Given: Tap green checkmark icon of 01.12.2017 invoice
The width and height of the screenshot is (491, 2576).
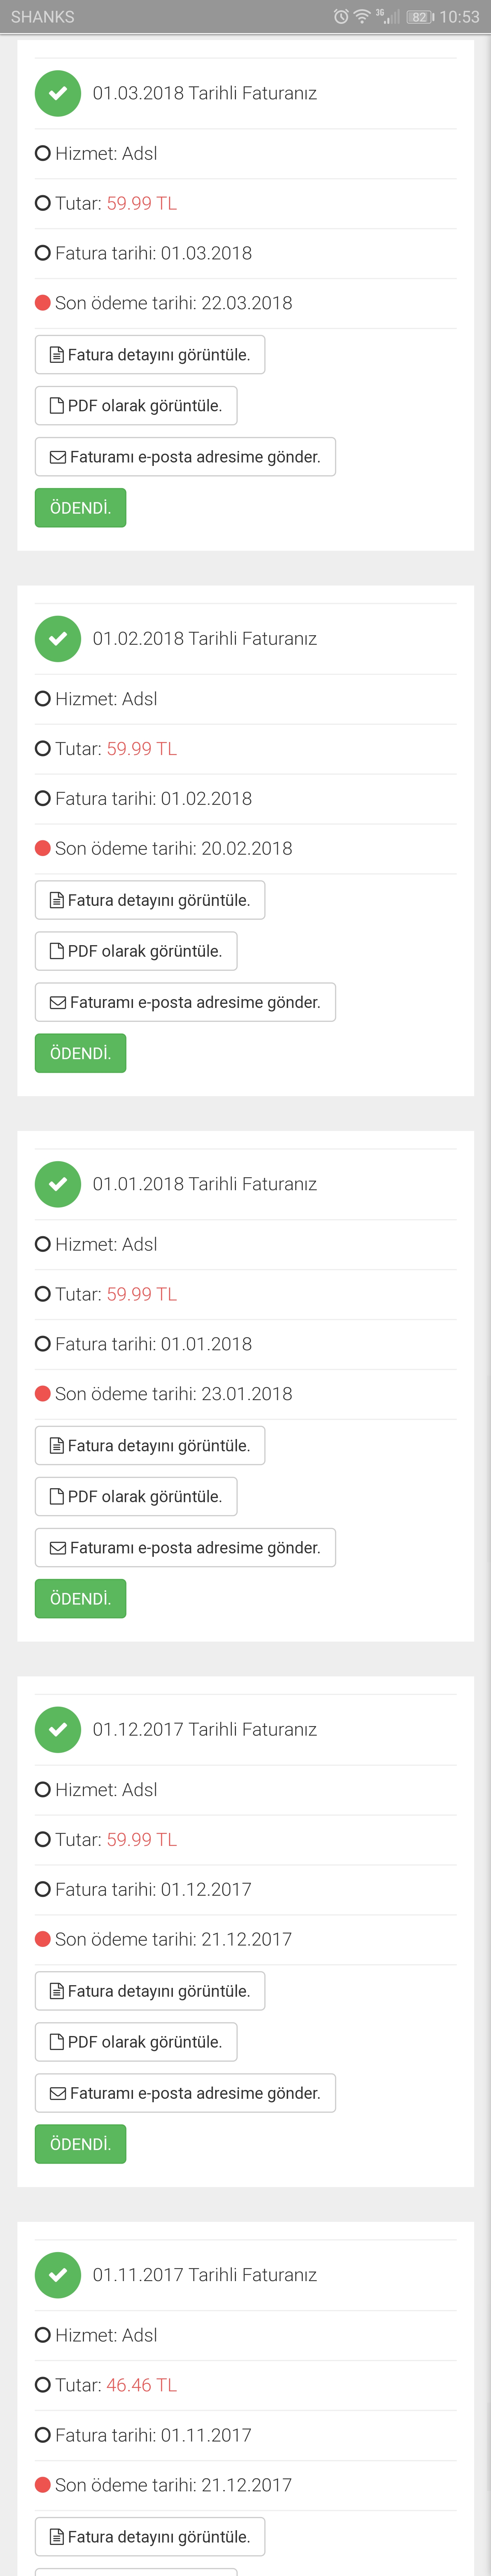Looking at the screenshot, I should 58,1729.
